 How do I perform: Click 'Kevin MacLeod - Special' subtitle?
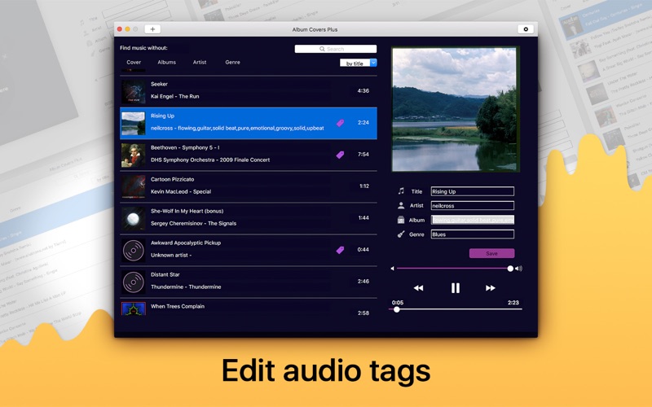181,192
